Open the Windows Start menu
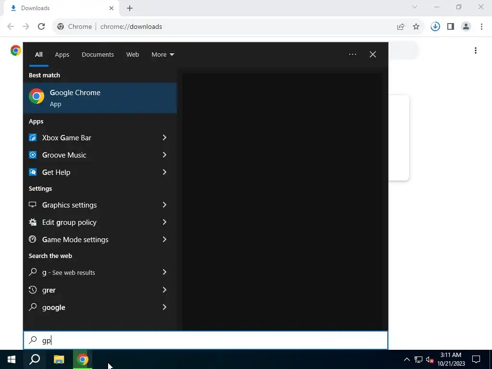The height and width of the screenshot is (369, 492). point(12,359)
